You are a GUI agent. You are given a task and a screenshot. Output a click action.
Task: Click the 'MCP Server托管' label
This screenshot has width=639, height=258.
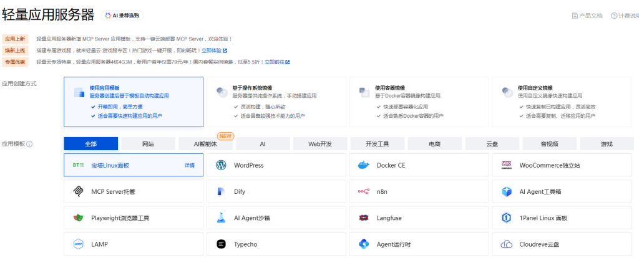(114, 192)
